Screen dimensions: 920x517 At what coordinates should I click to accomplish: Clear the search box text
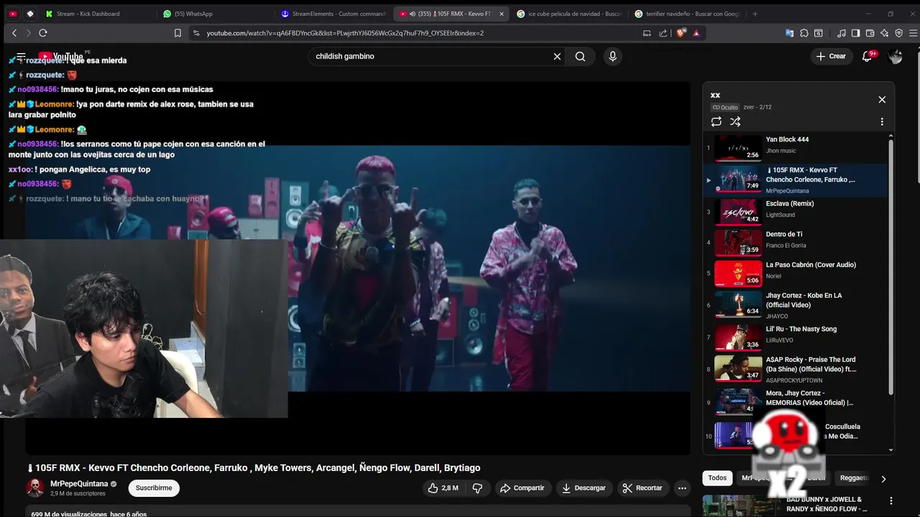(x=557, y=56)
